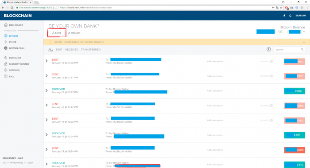Image resolution: width=310 pixels, height=168 pixels.
Task: Collapse the increased network traffic alert
Action: pyautogui.click(x=304, y=42)
